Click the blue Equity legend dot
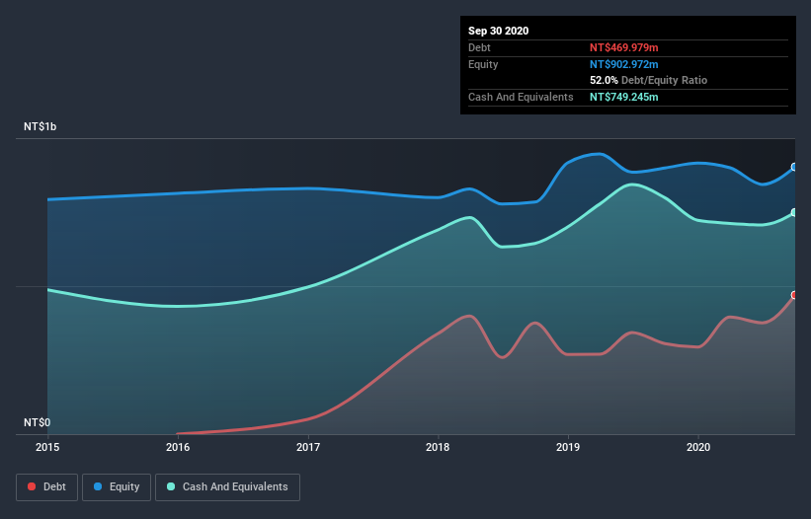 point(98,486)
